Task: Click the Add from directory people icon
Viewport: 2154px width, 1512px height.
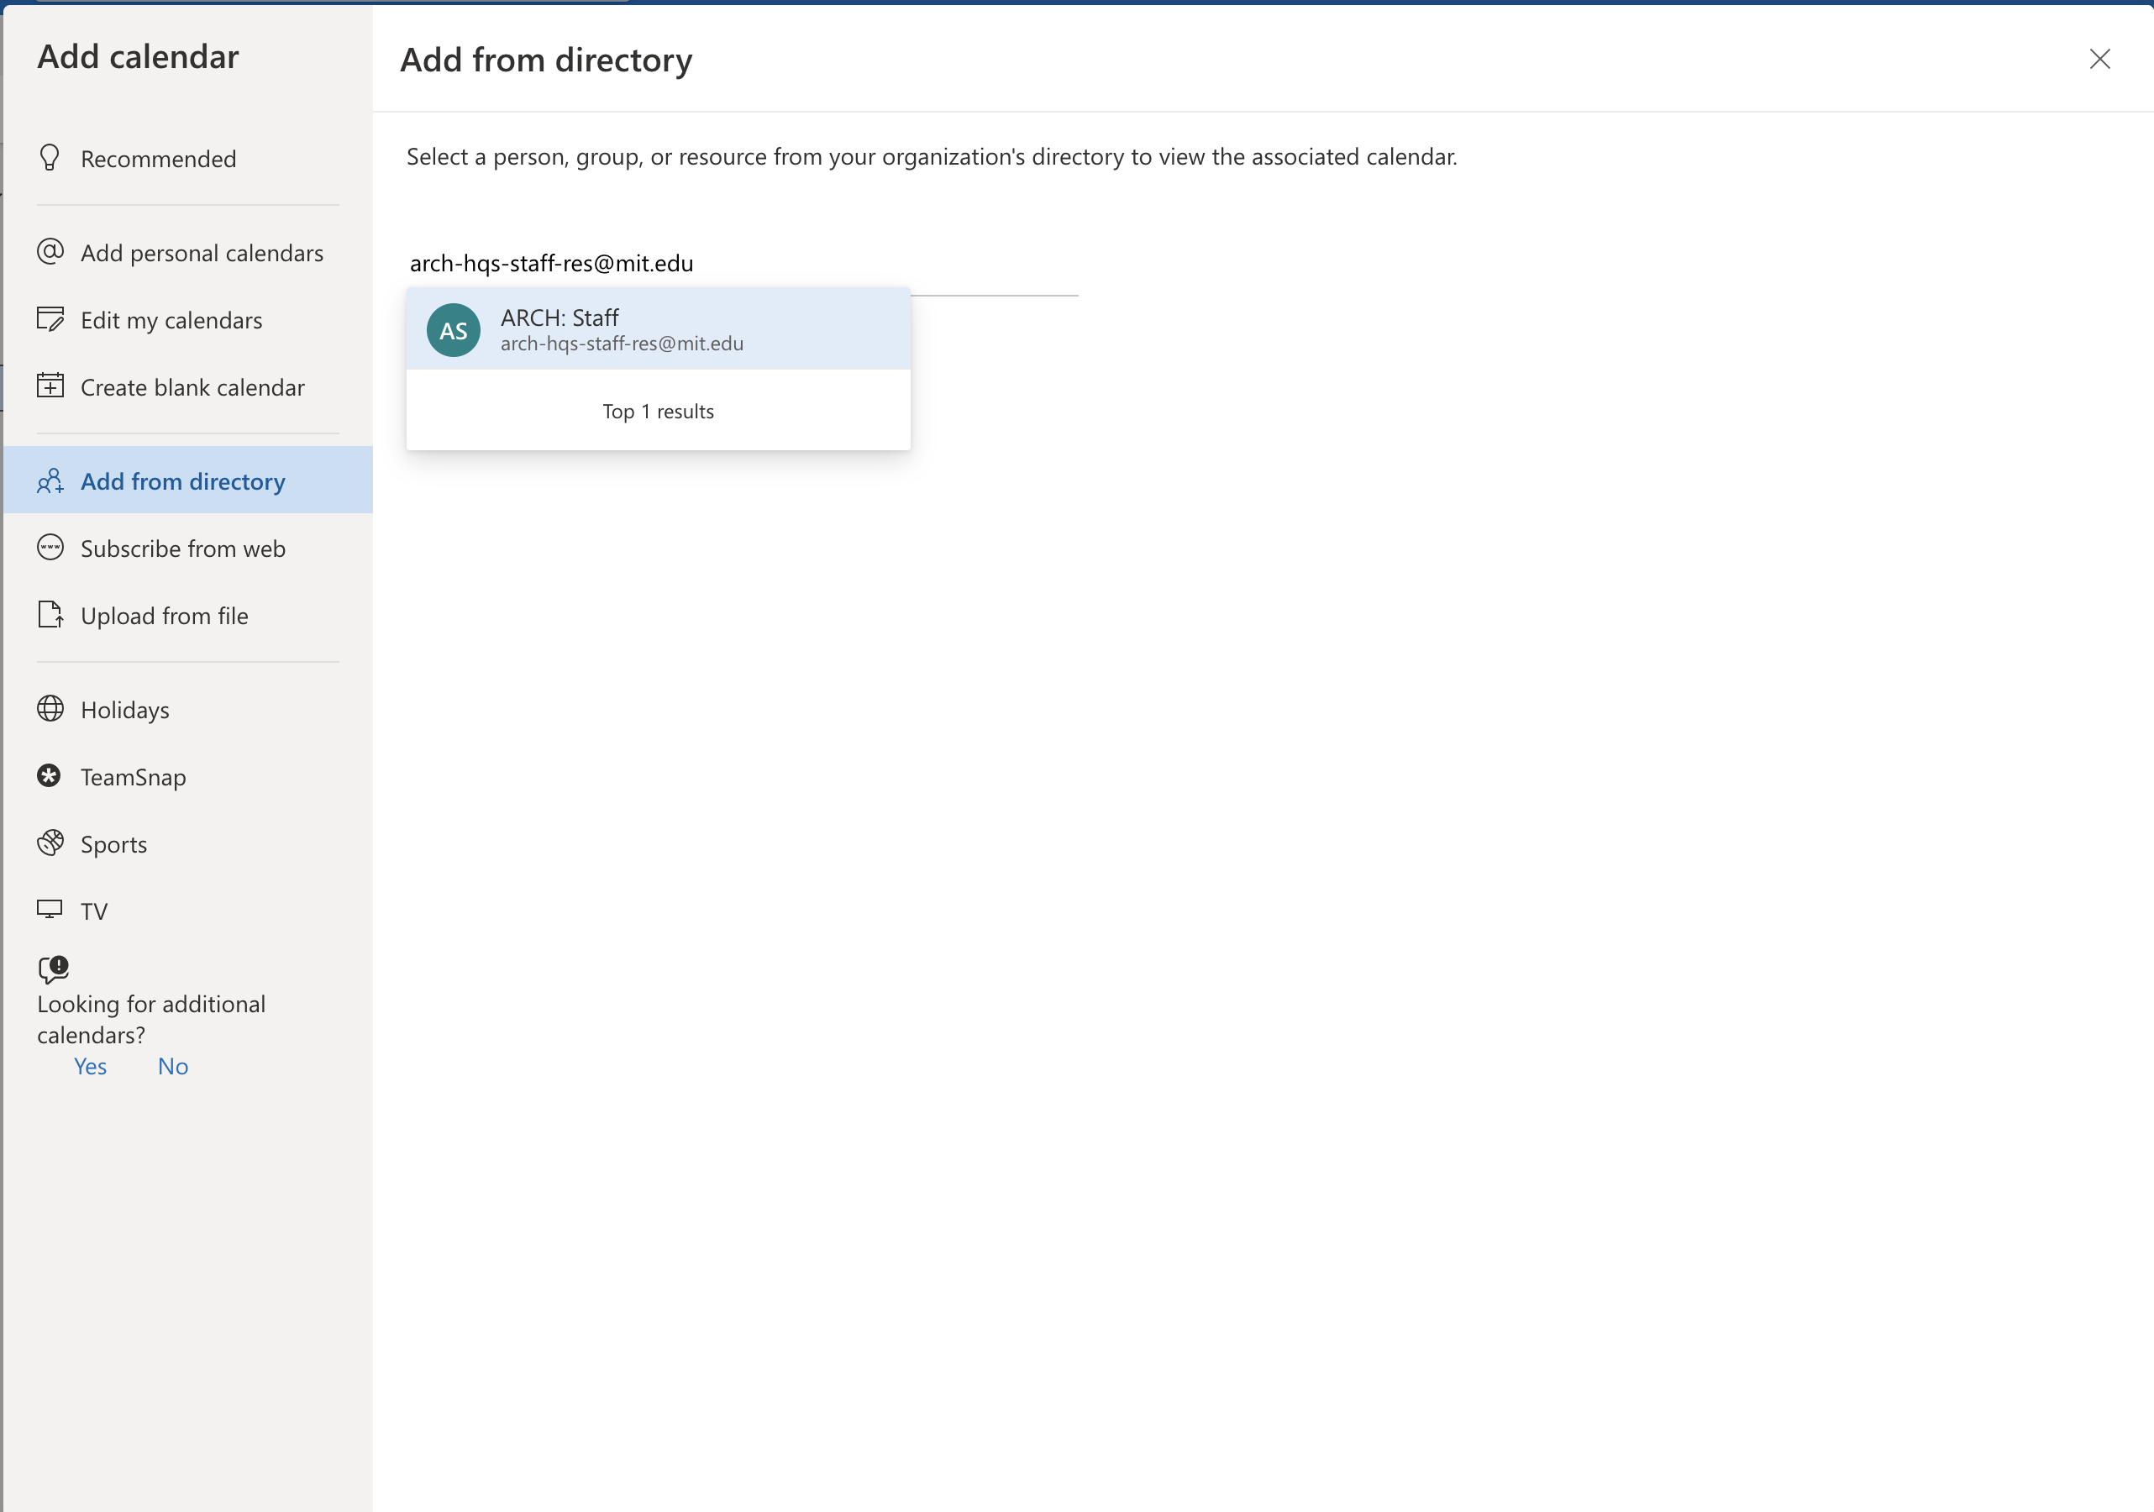Action: pos(50,481)
